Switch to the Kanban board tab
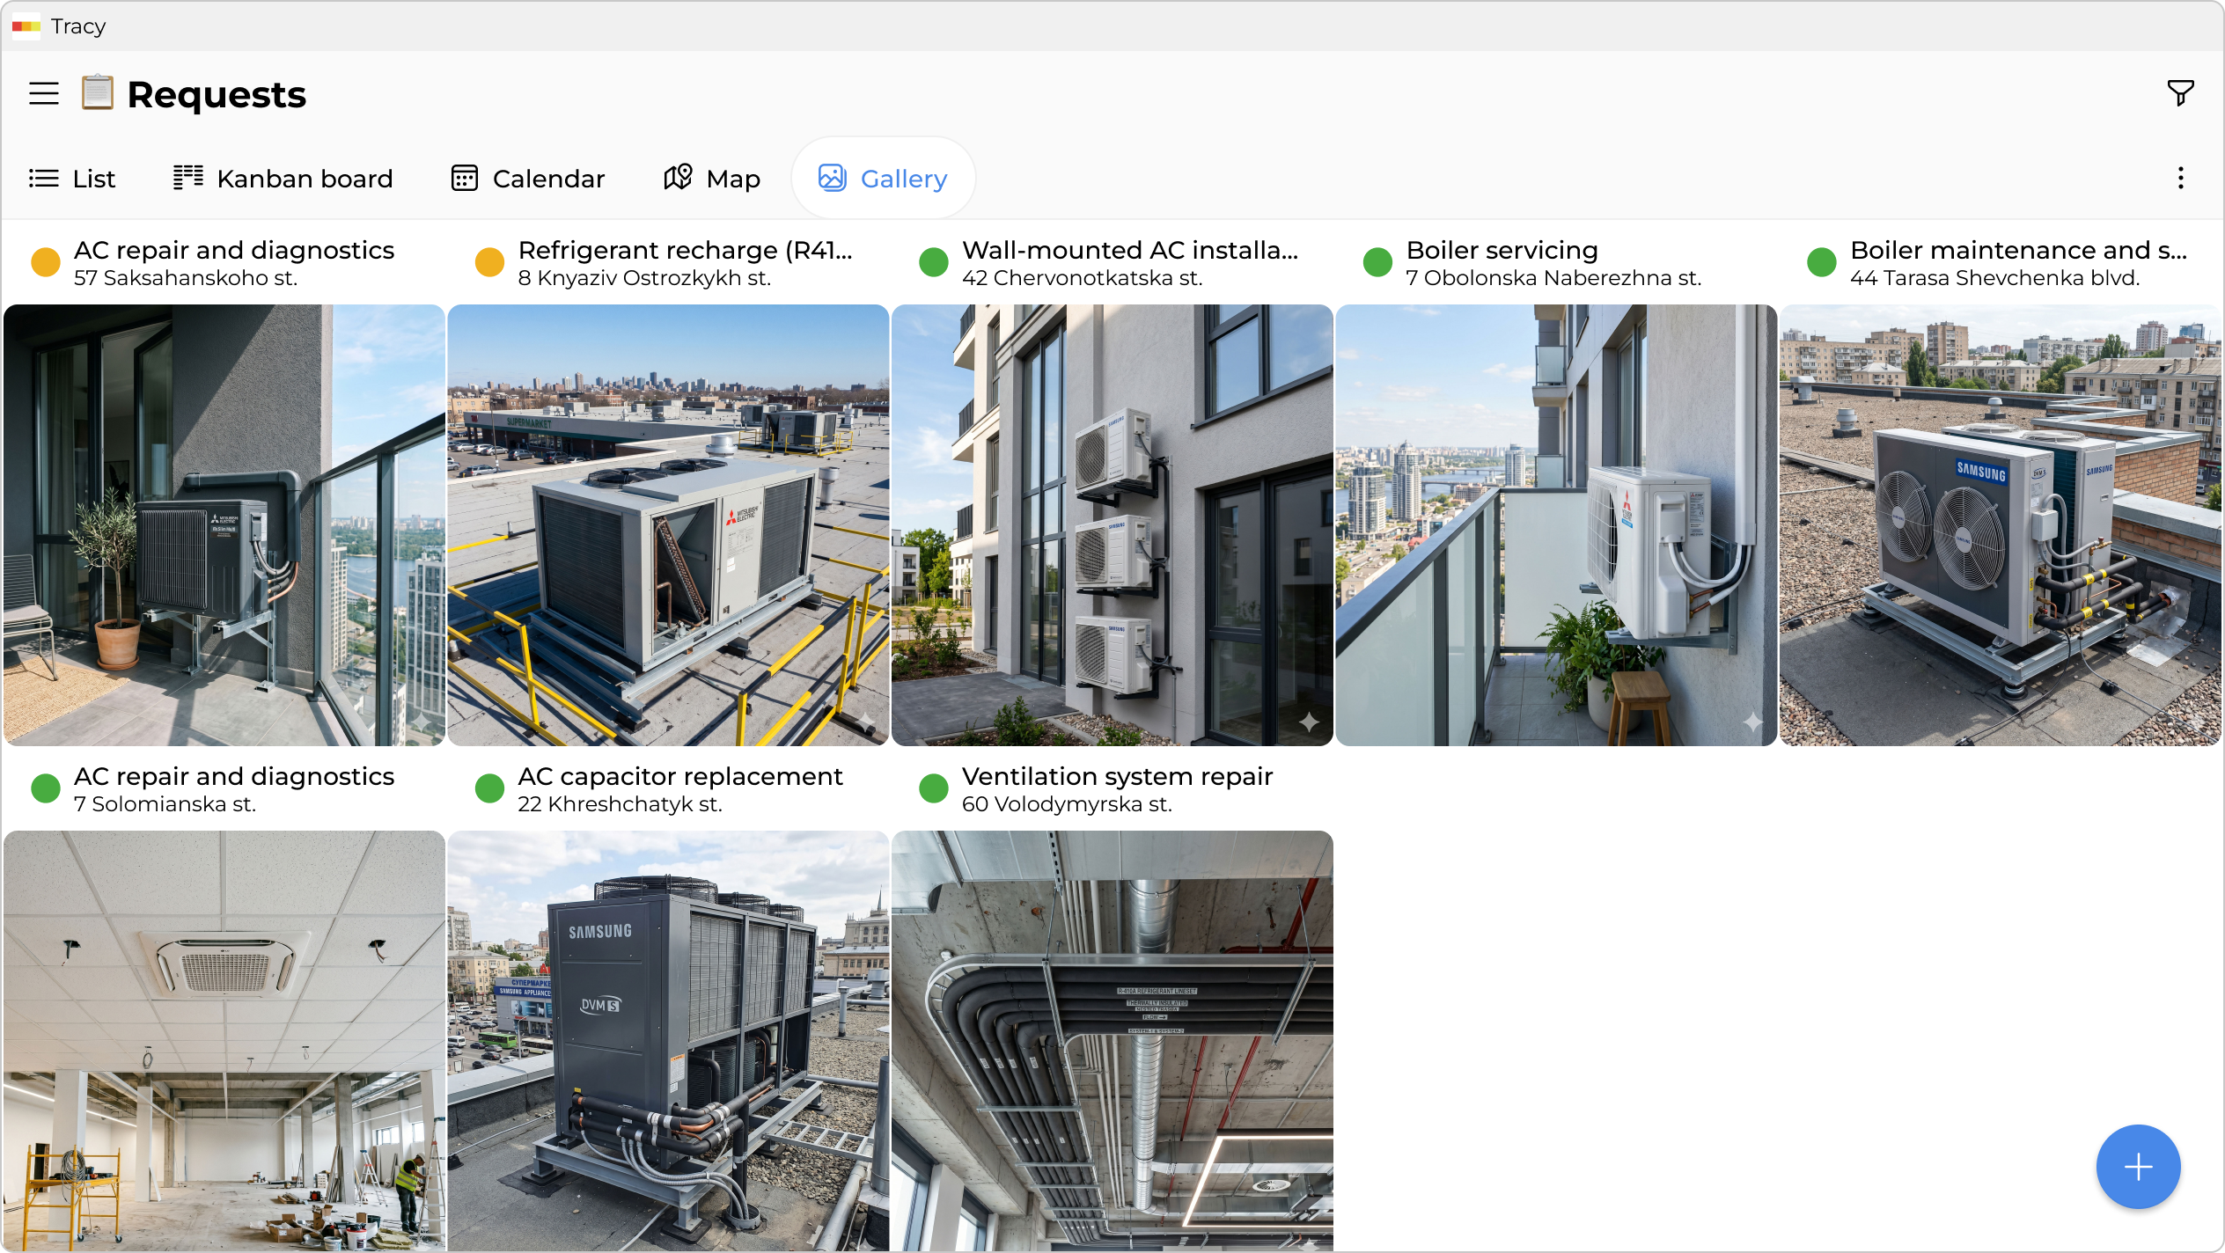The image size is (2225, 1253). [x=188, y=177]
